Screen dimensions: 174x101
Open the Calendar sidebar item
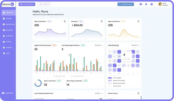click(8, 19)
